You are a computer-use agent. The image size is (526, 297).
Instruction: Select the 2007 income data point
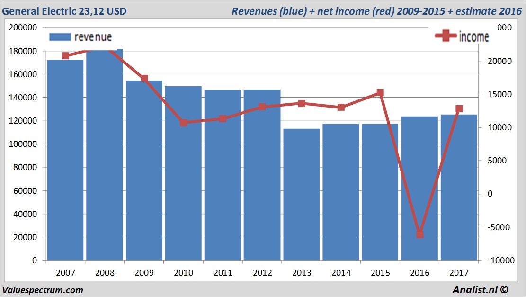(x=65, y=56)
